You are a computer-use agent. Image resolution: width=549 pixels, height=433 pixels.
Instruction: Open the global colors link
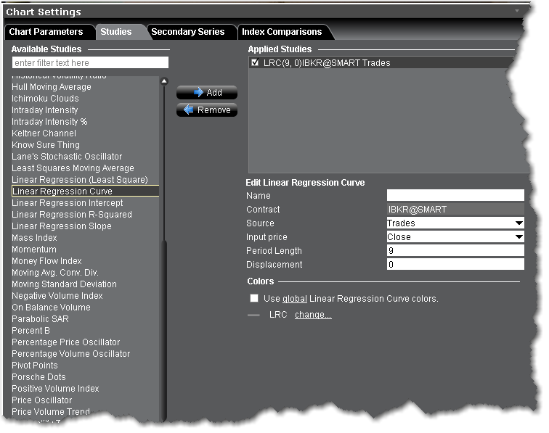click(x=293, y=299)
